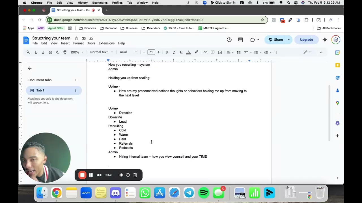Open the 100% zoom dropdown

77,52
